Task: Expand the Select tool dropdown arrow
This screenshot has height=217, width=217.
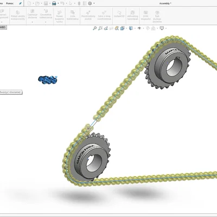Action: (74, 3)
